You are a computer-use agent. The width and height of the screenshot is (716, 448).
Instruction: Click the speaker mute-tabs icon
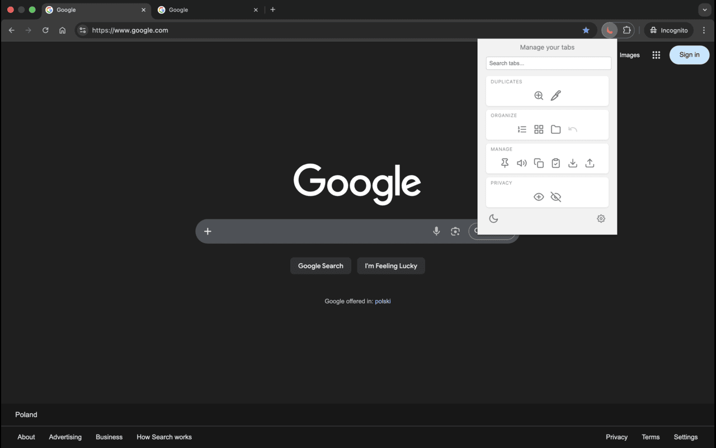(522, 163)
